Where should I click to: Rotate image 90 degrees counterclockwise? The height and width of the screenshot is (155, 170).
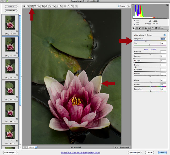tap(68, 6)
